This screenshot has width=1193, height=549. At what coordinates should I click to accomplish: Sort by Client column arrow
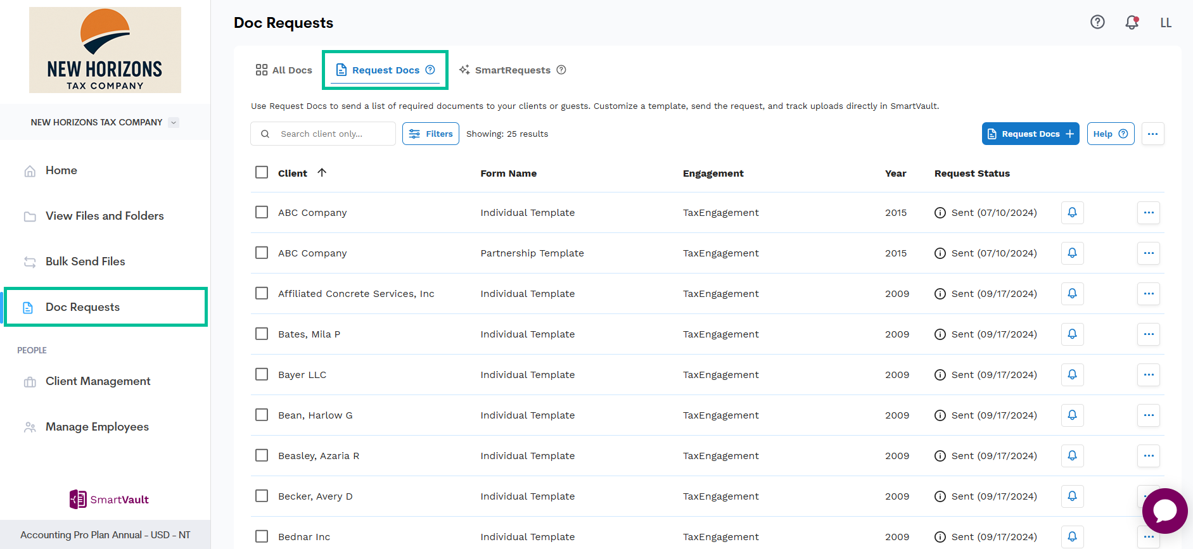(322, 173)
